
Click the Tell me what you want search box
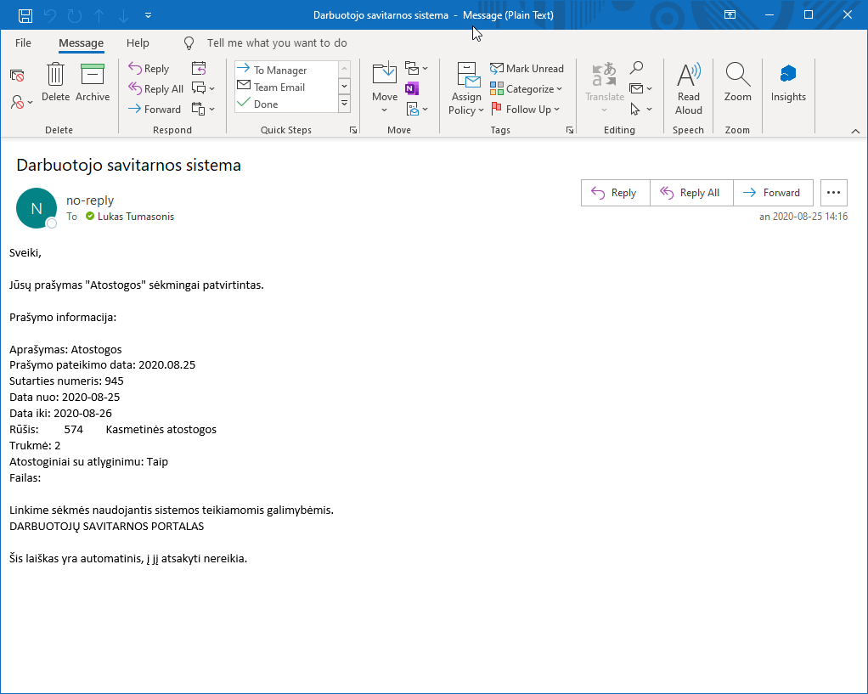coord(277,43)
